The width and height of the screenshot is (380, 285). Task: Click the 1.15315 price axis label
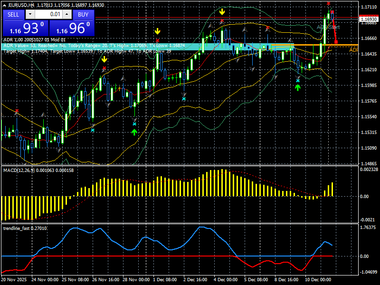point(369,133)
